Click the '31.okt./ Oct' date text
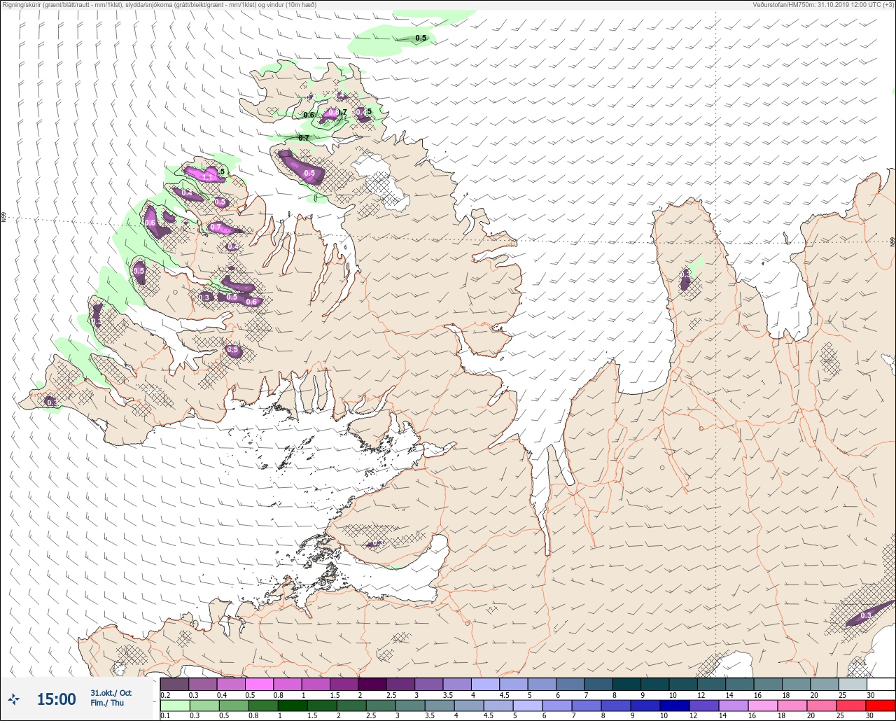This screenshot has width=896, height=721. pyautogui.click(x=111, y=693)
